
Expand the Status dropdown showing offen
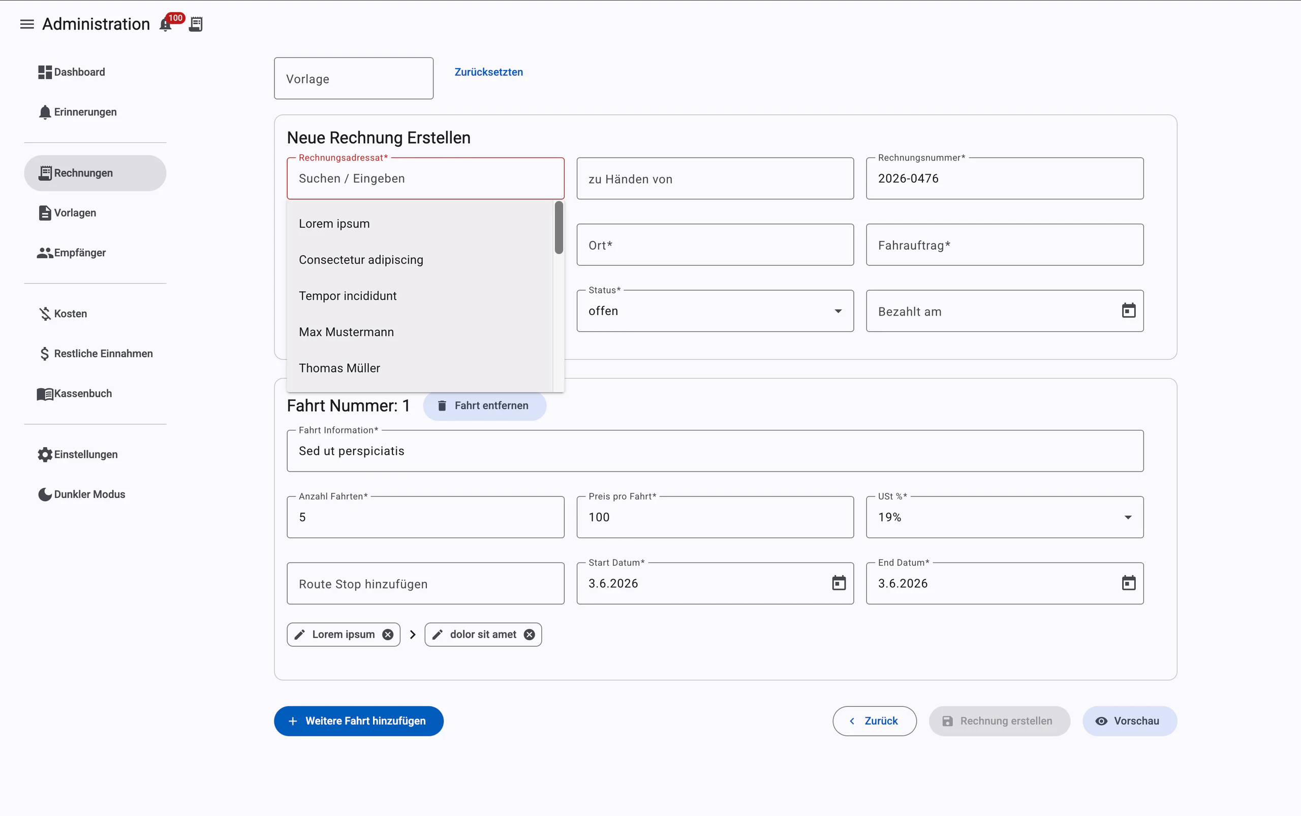715,311
